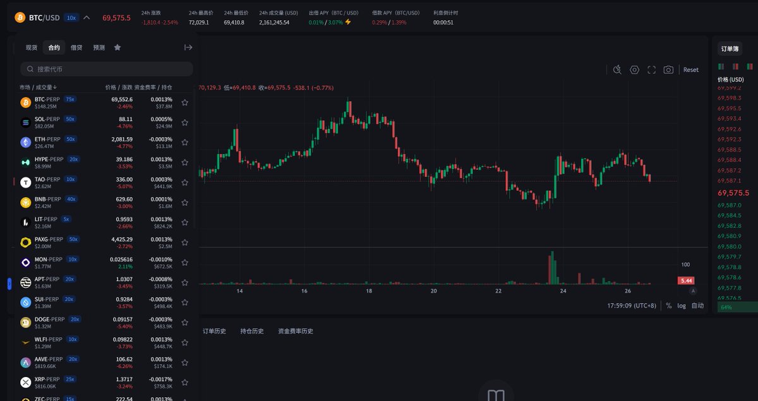This screenshot has width=758, height=401.
Task: Open the 资金费率历史 tab
Action: [x=296, y=331]
